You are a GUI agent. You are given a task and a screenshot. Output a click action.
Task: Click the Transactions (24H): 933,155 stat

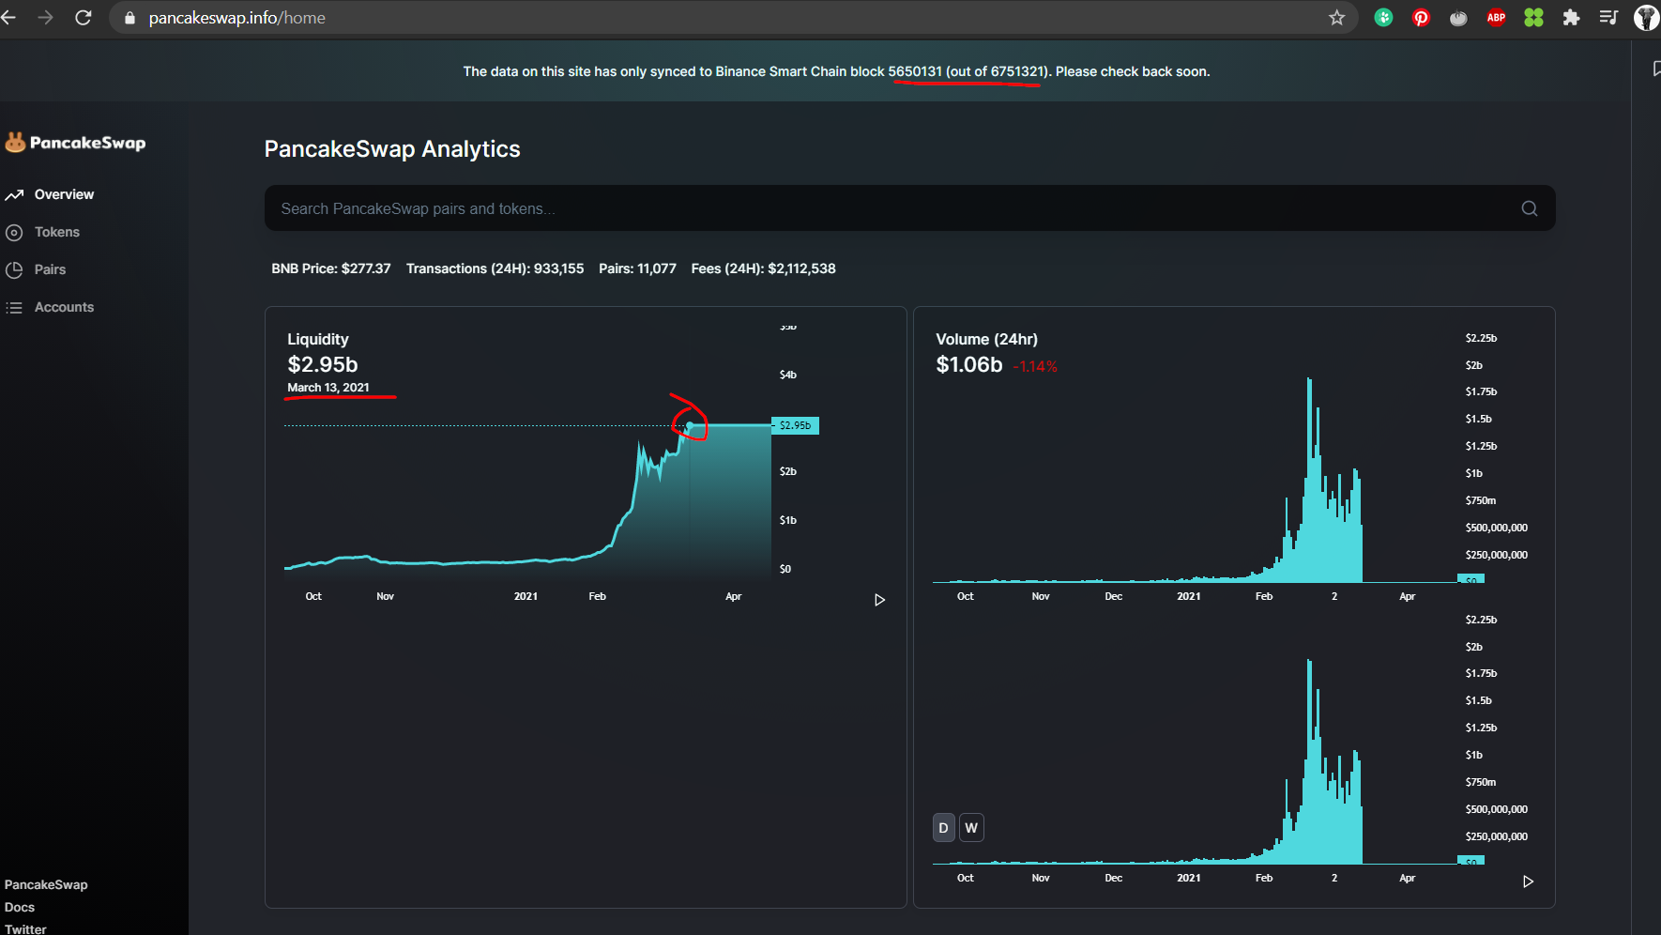click(x=495, y=268)
